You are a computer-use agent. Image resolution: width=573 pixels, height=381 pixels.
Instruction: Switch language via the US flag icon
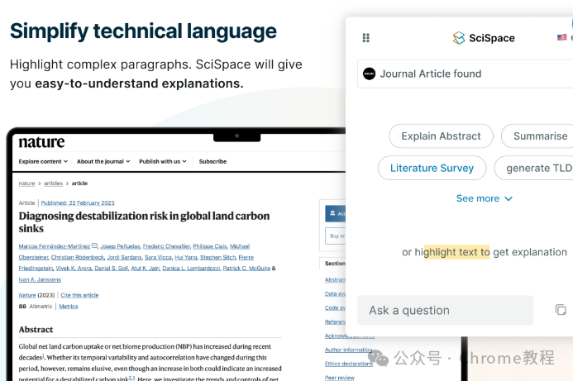561,37
